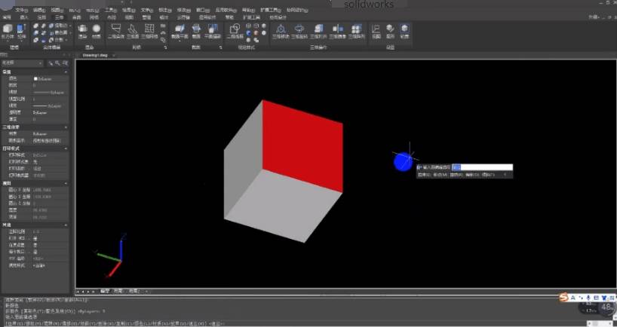The image size is (617, 327).
Task: Click the Sogou input method S icon
Action: (564, 298)
